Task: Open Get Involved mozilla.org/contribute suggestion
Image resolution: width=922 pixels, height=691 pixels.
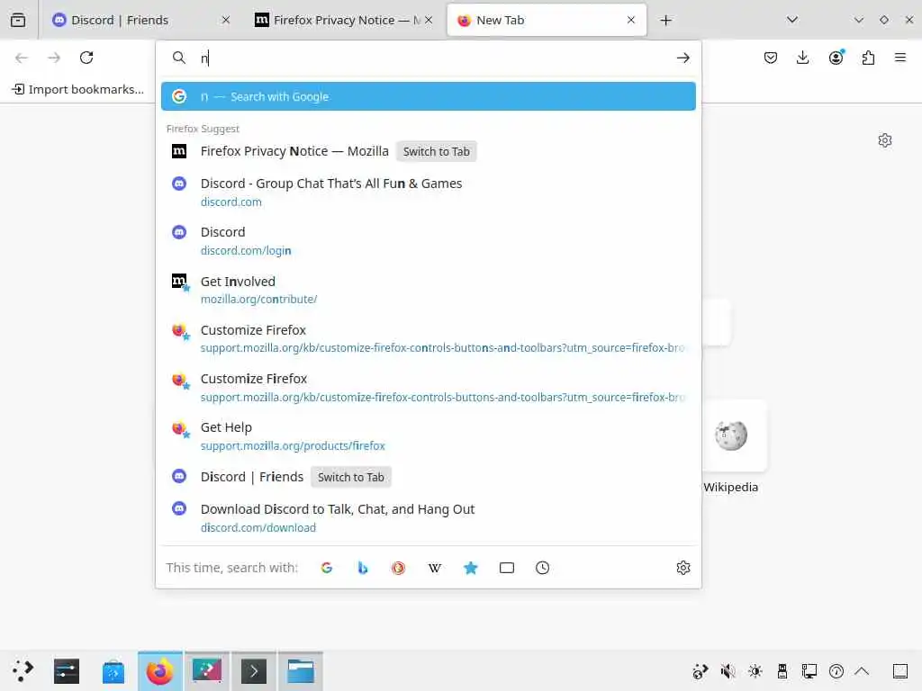Action: coord(428,290)
